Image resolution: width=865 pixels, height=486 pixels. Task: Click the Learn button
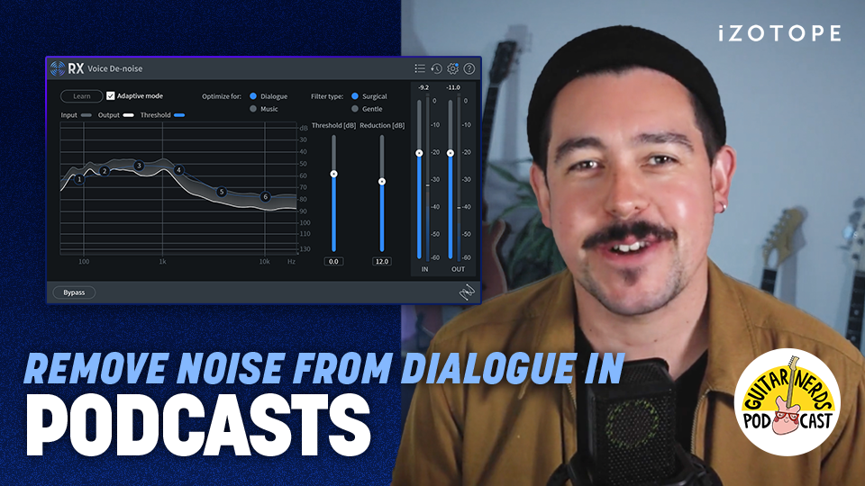[x=82, y=96]
